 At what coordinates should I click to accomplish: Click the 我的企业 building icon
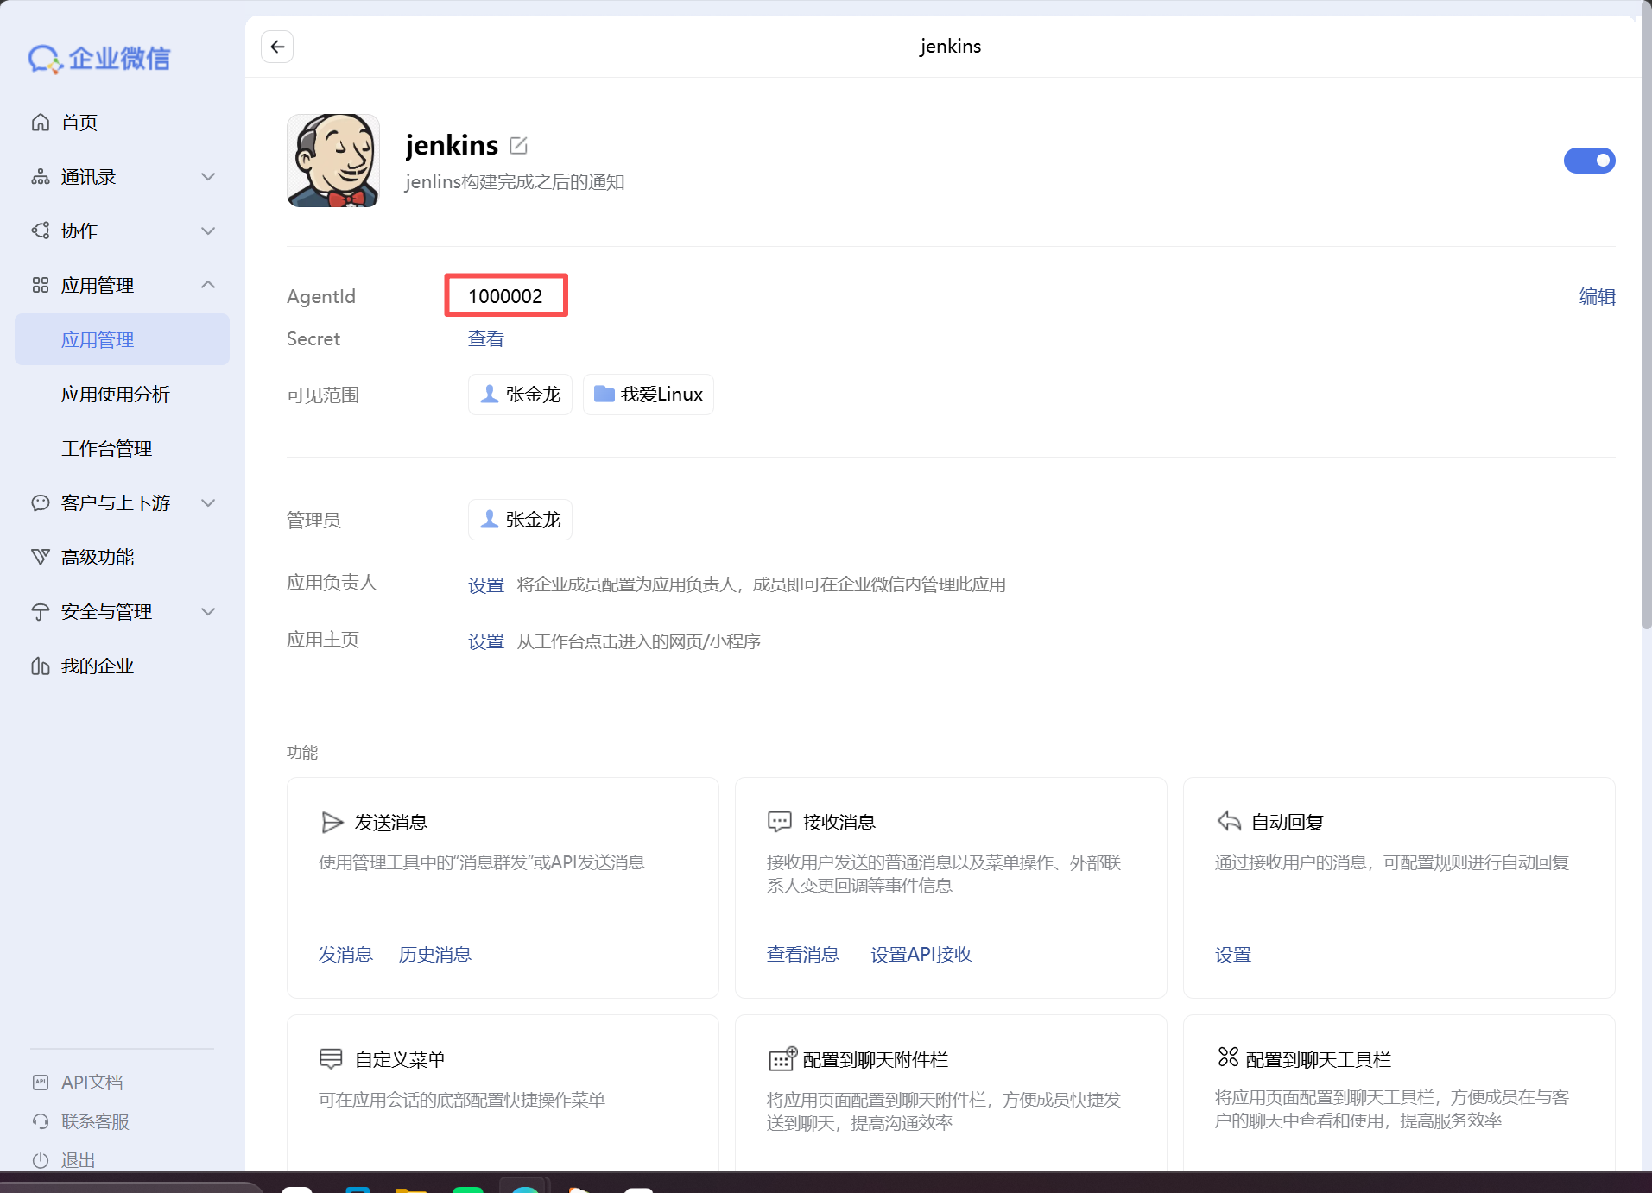41,666
